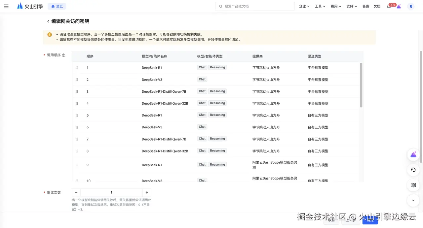The image size is (423, 228).
Task: Open the hamburger navigation menu
Action: click(6, 6)
